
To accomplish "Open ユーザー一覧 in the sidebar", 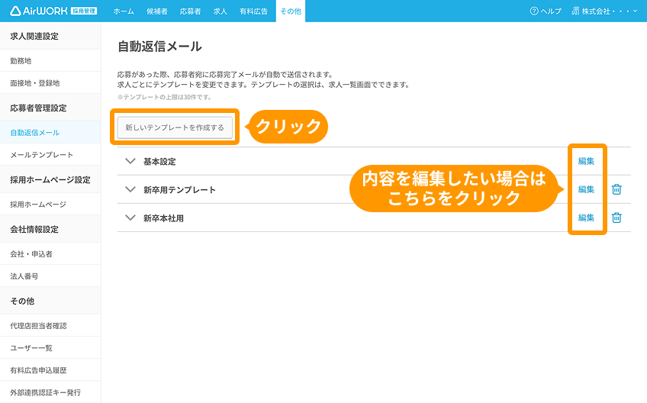I will (50, 348).
